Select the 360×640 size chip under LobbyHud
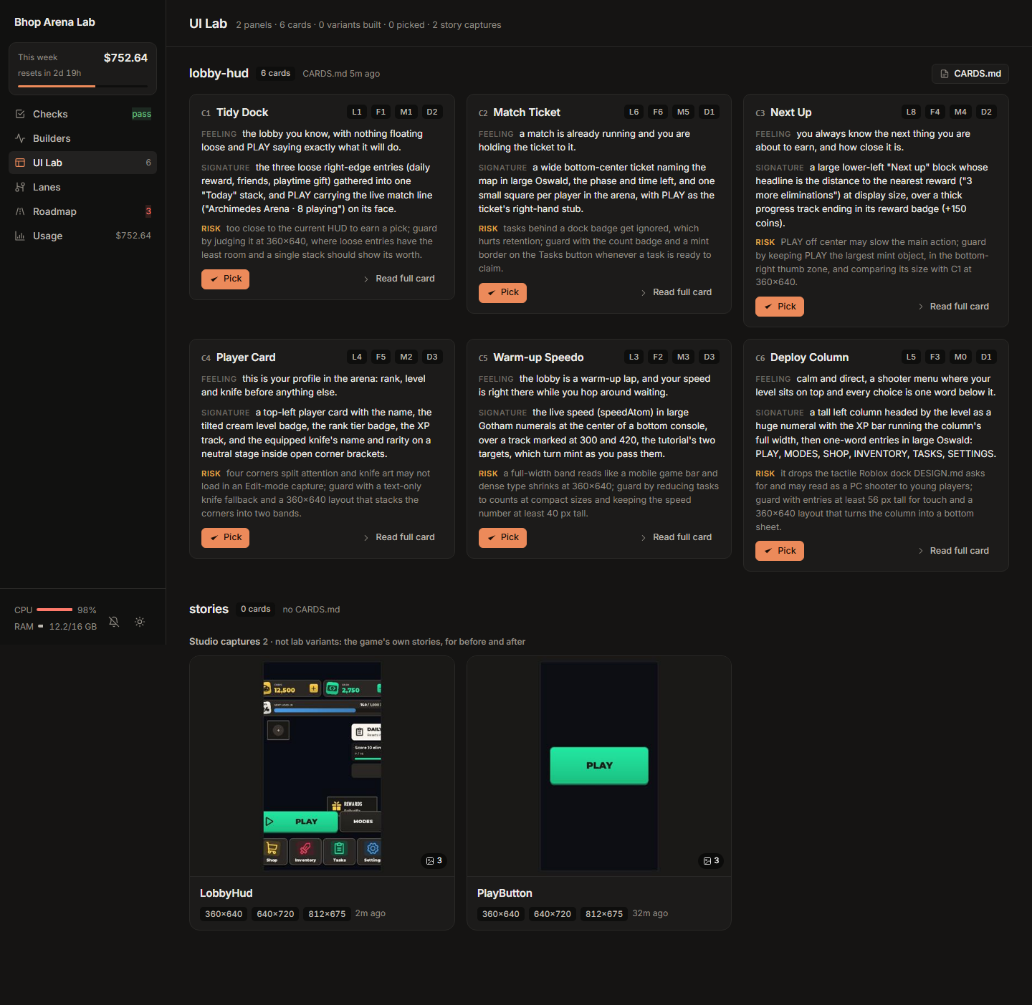Image resolution: width=1032 pixels, height=1005 pixels. click(224, 914)
